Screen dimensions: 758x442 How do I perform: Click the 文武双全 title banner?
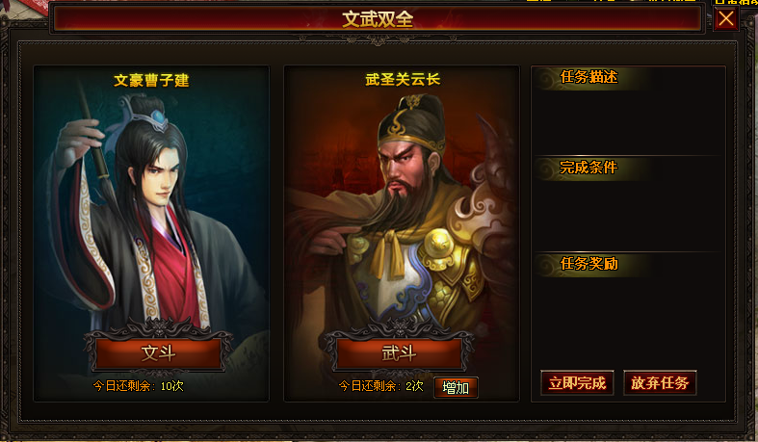point(378,19)
